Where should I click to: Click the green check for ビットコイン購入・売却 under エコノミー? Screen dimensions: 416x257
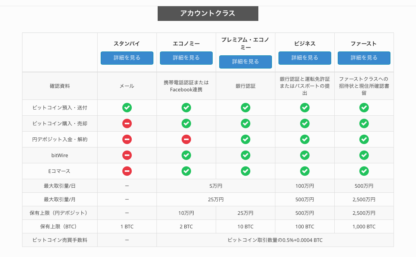pos(186,123)
